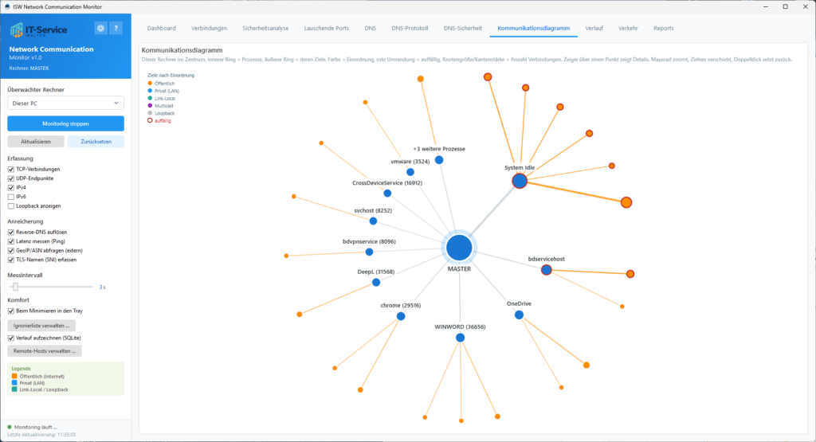
Task: Select the OneDrive process node
Action: click(519, 315)
